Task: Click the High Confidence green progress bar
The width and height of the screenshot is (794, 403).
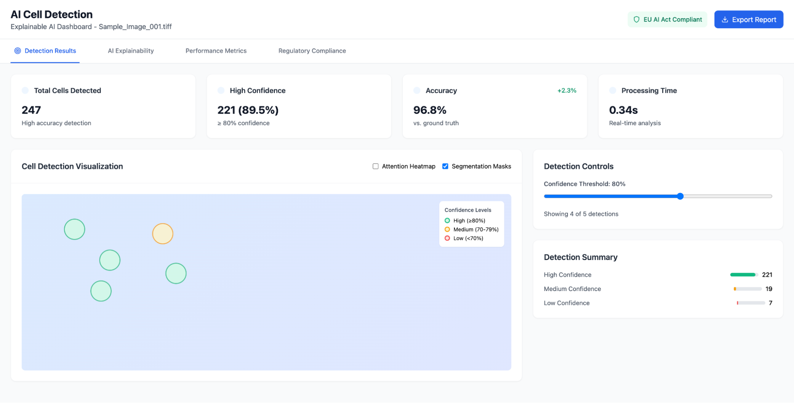Action: pyautogui.click(x=743, y=275)
